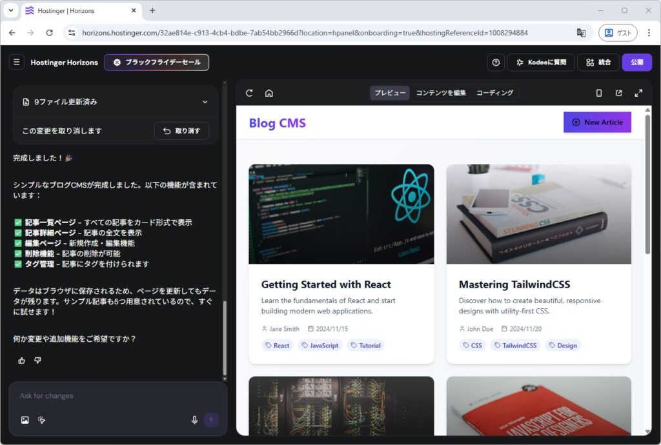Go to preview home page icon

tap(269, 93)
